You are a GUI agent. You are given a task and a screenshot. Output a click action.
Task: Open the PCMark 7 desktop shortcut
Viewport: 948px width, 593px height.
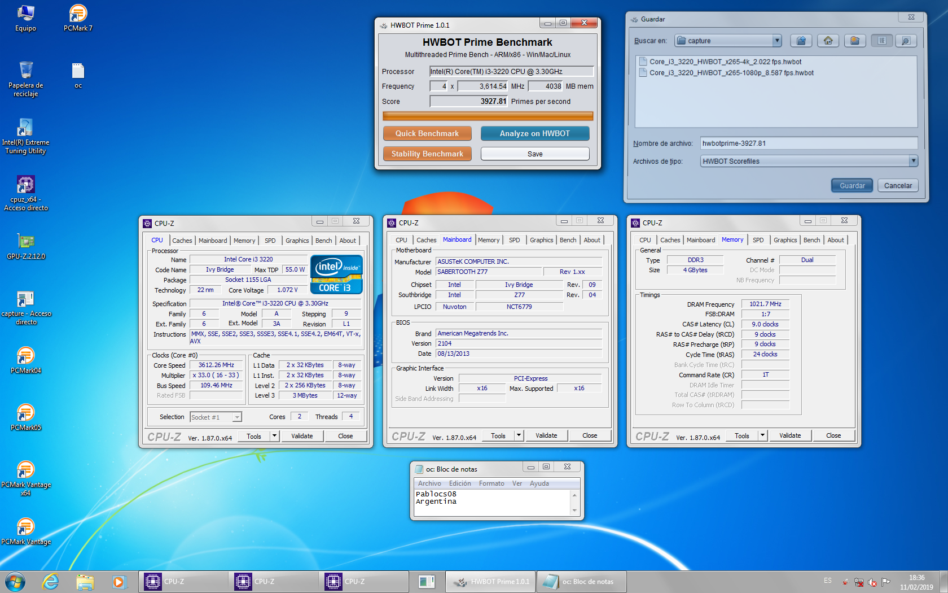[x=78, y=18]
